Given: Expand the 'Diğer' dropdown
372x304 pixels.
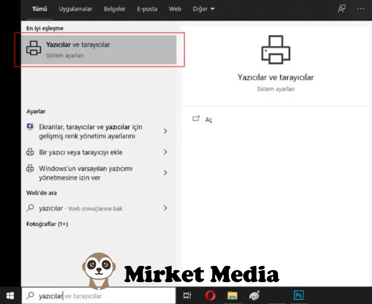Looking at the screenshot, I should (x=204, y=9).
